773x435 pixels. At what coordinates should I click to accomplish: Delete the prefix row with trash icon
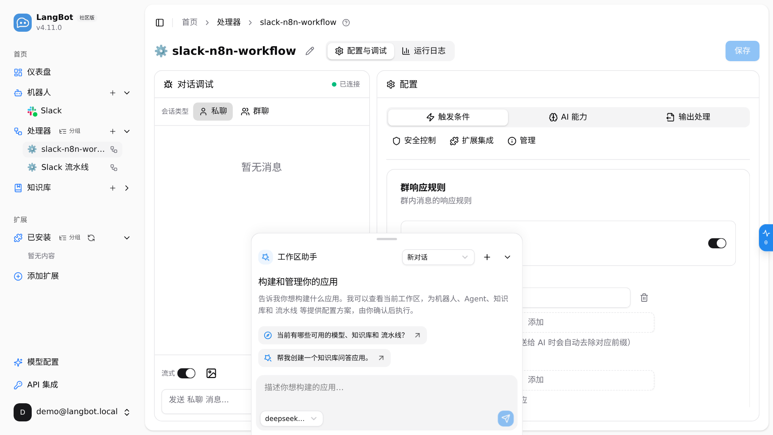(x=644, y=298)
